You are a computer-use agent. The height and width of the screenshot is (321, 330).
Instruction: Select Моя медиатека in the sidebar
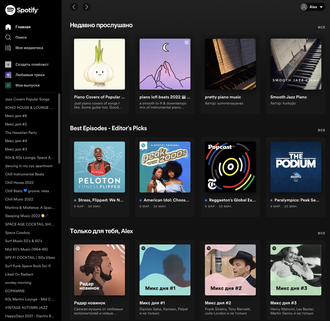point(29,48)
